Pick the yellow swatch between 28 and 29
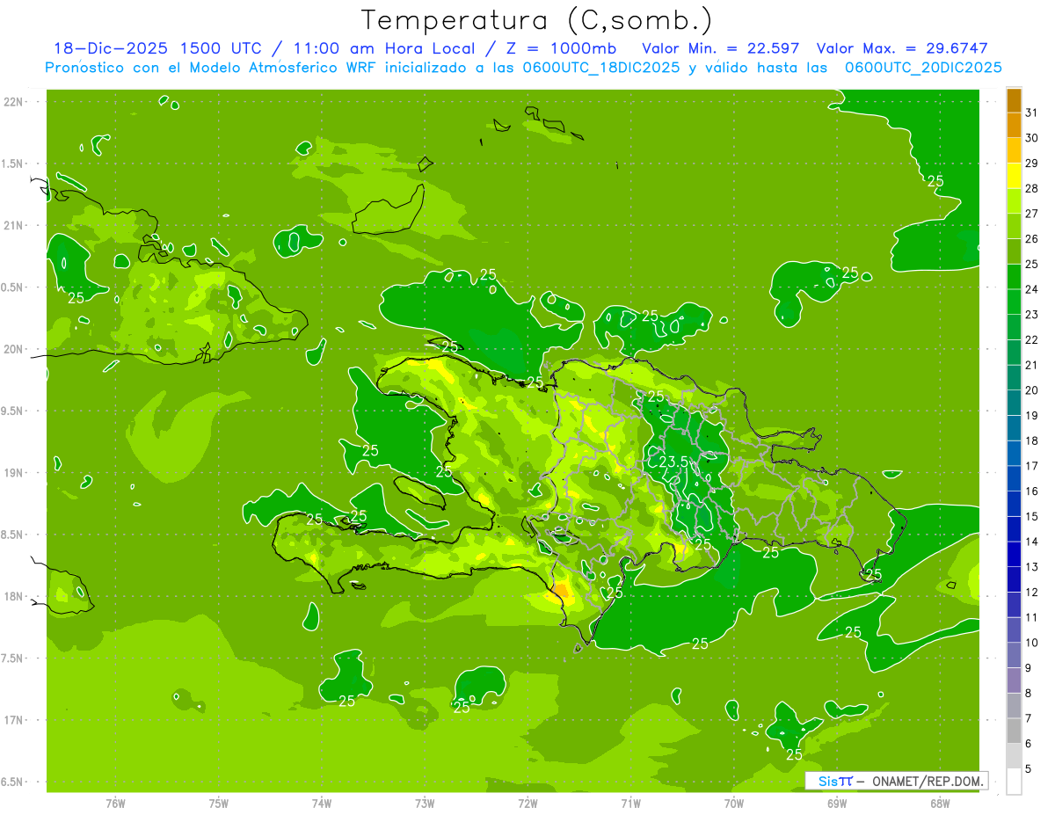The image size is (1055, 815). coord(1014,176)
